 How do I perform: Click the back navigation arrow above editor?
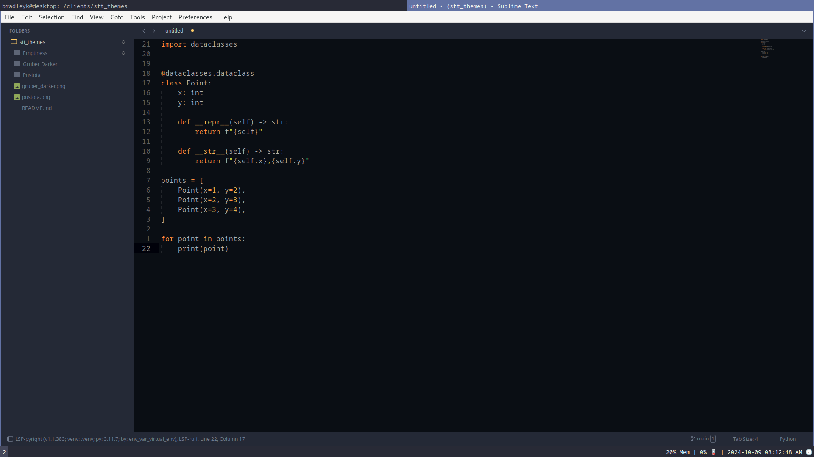(144, 31)
